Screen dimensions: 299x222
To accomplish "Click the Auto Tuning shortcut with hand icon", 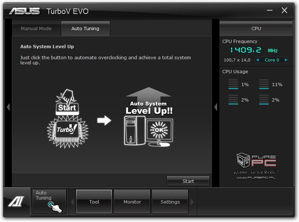I will [x=49, y=201].
